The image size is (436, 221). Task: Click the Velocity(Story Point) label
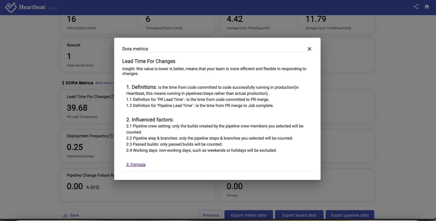[81, 28]
